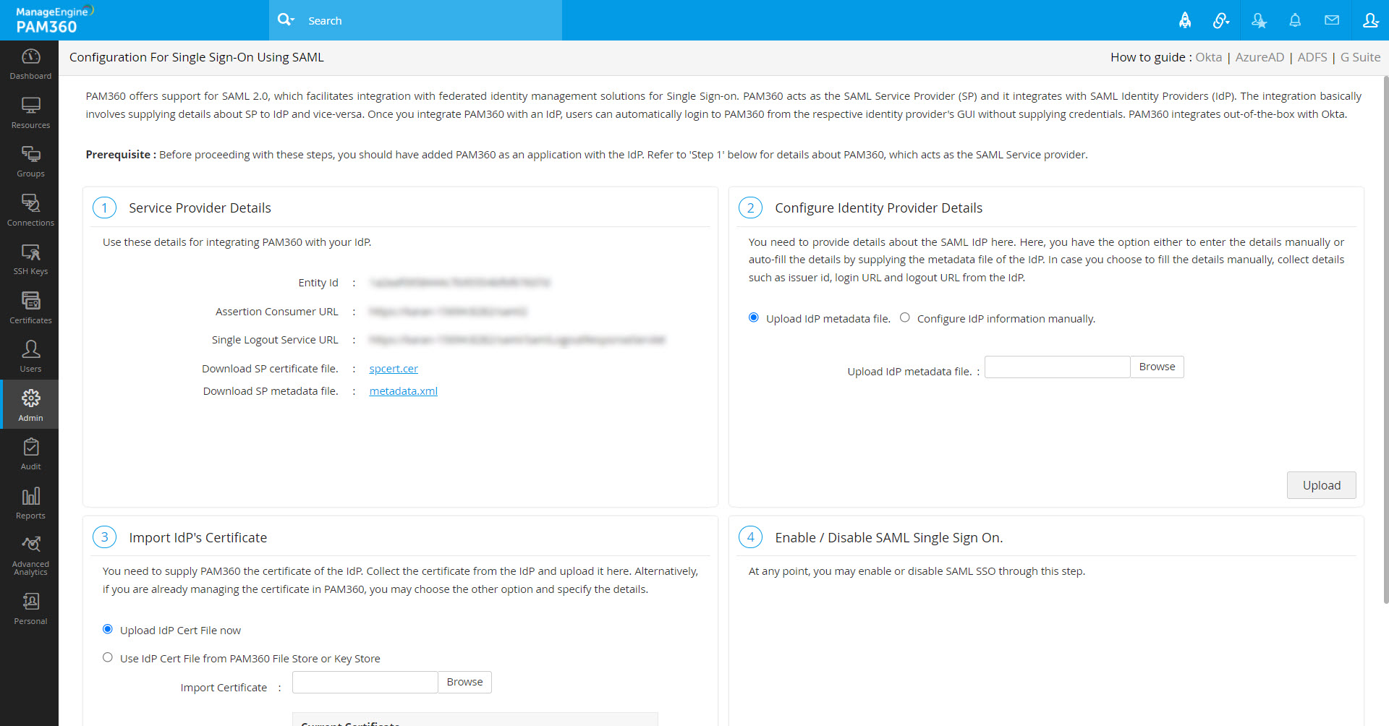The width and height of the screenshot is (1389, 726).
Task: Open Advanced Analytics from the sidebar
Action: coord(30,551)
